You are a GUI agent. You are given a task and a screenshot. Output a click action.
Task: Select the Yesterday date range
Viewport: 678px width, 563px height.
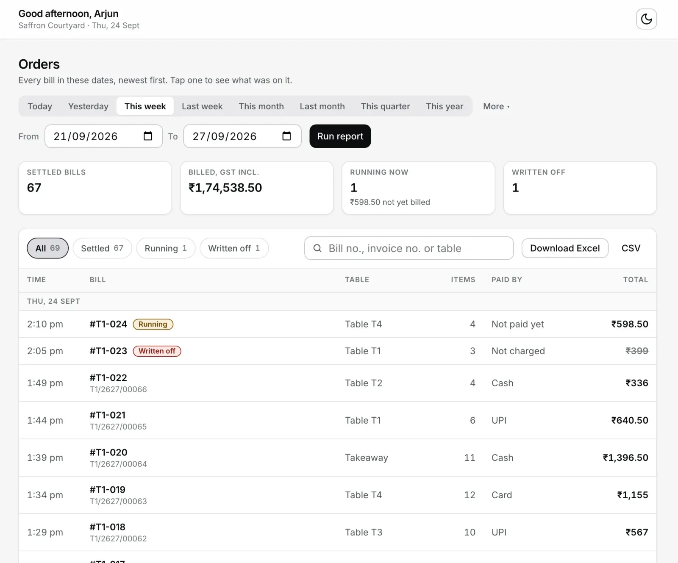click(x=88, y=106)
